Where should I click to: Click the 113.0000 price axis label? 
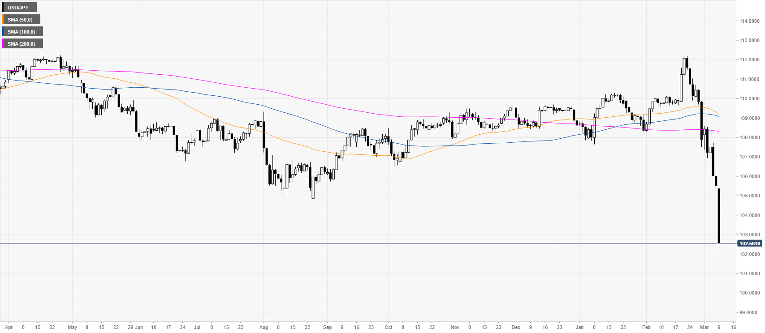point(749,40)
